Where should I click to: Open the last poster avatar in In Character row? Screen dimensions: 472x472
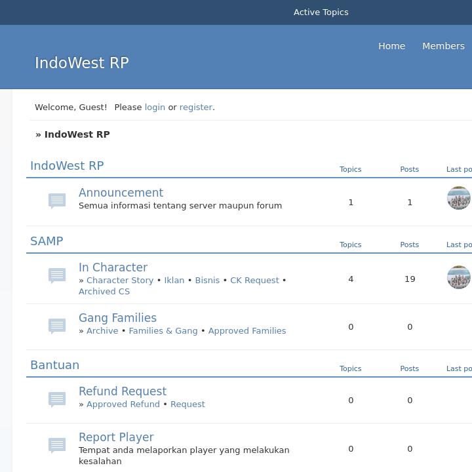point(458,277)
